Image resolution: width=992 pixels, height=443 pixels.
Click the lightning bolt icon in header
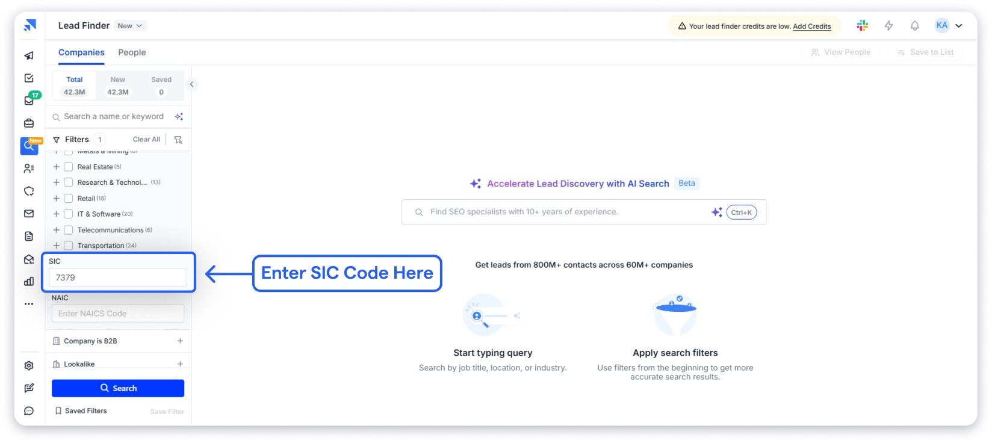click(888, 25)
